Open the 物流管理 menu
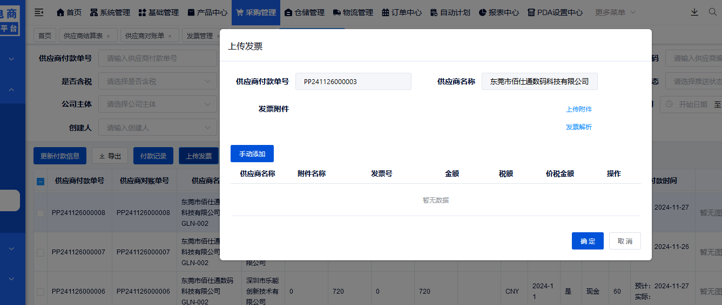722x305 pixels. pos(353,12)
